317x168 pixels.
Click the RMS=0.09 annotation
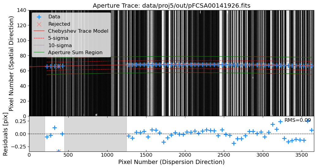(x=297, y=120)
